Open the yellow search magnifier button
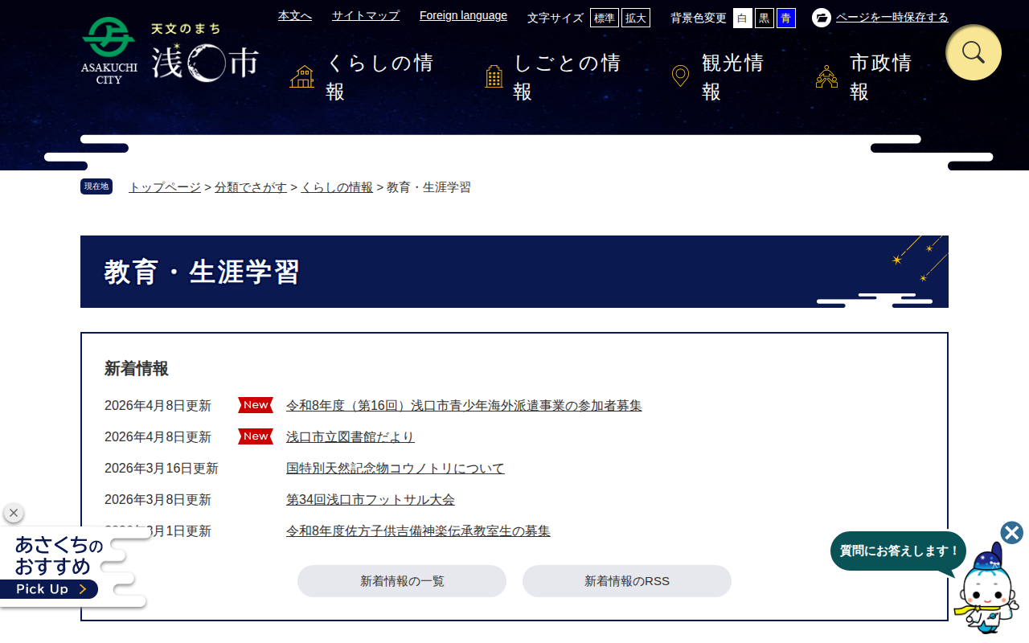The width and height of the screenshot is (1029, 643). [x=974, y=52]
